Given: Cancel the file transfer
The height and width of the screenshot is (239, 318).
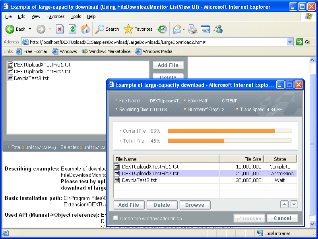Looking at the screenshot, I should 282,218.
